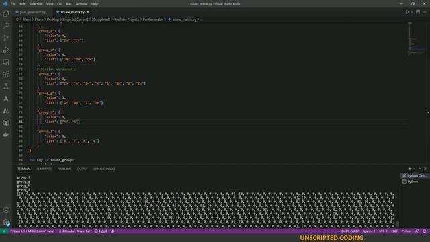Select the TERMINAL panel tab
The width and height of the screenshot is (430, 242).
(24, 169)
